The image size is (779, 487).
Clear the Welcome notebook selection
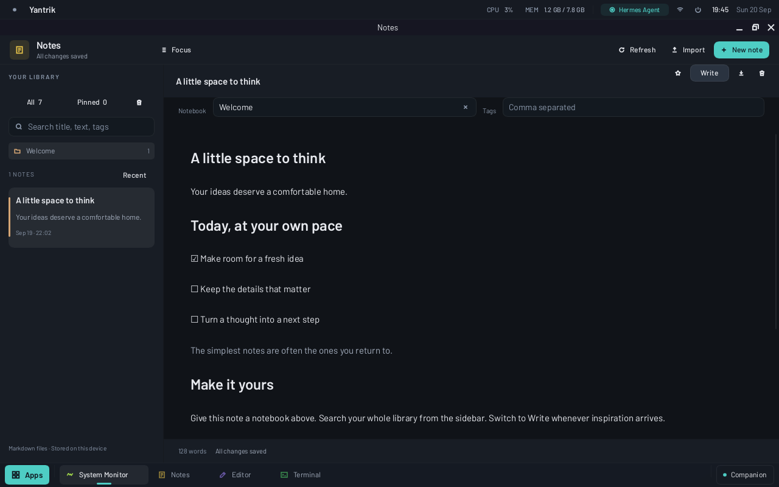466,107
